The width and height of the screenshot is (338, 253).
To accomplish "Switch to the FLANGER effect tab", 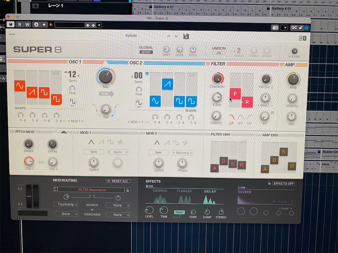I will click(185, 191).
